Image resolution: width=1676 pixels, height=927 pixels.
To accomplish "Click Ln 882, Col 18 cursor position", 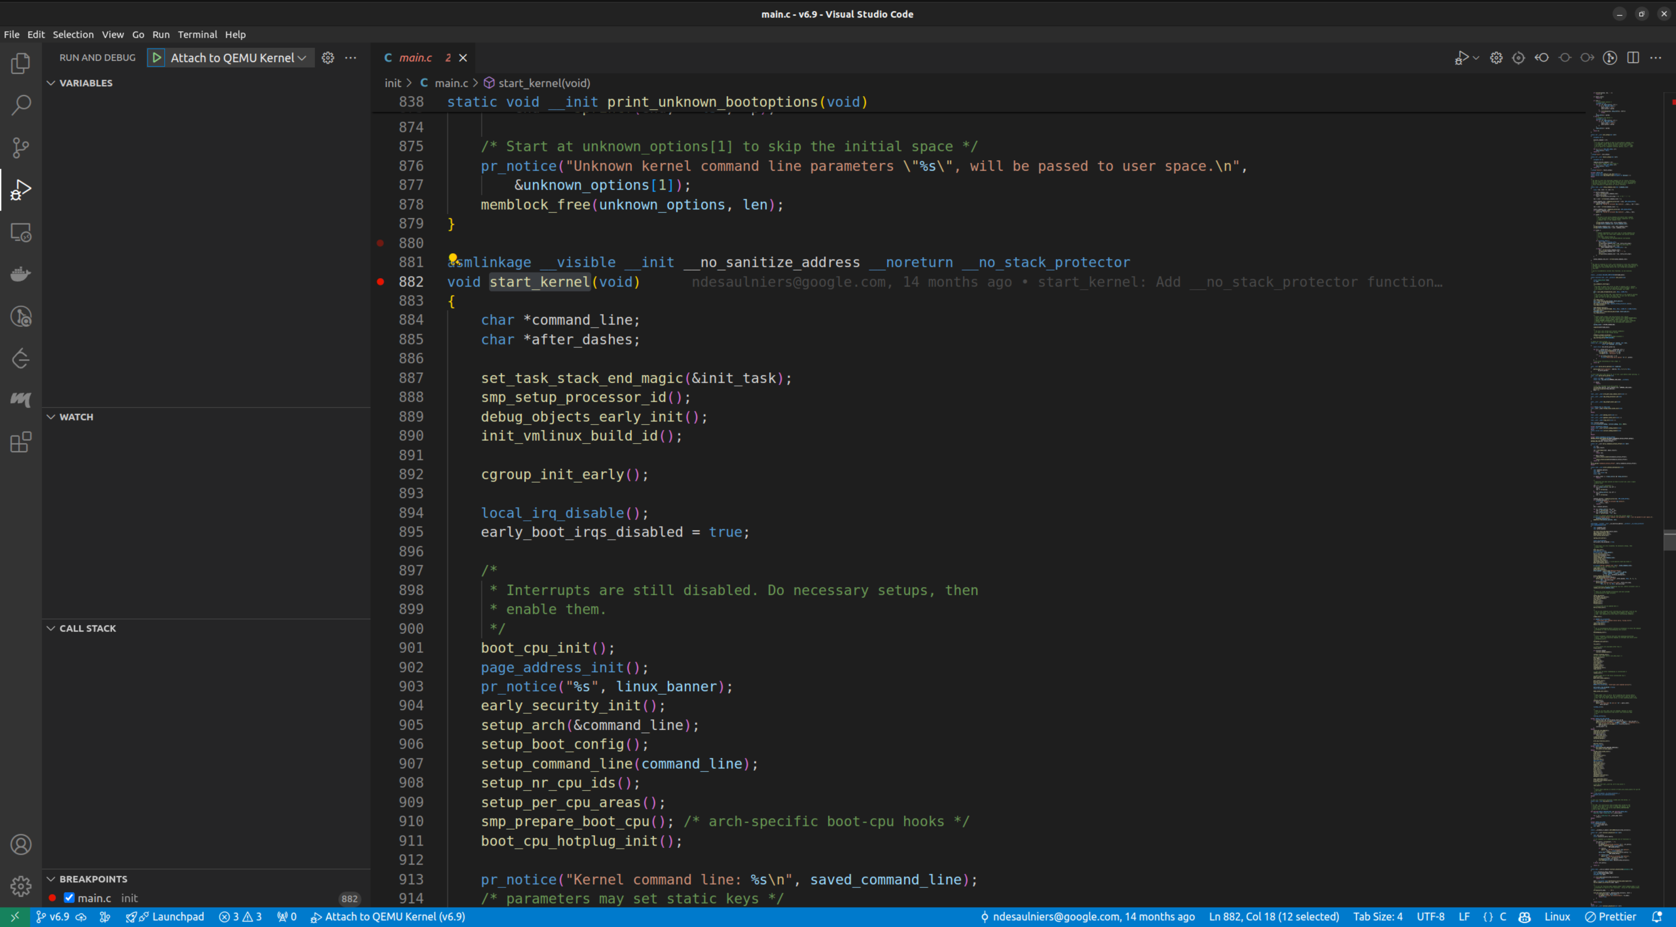I will click(1274, 917).
